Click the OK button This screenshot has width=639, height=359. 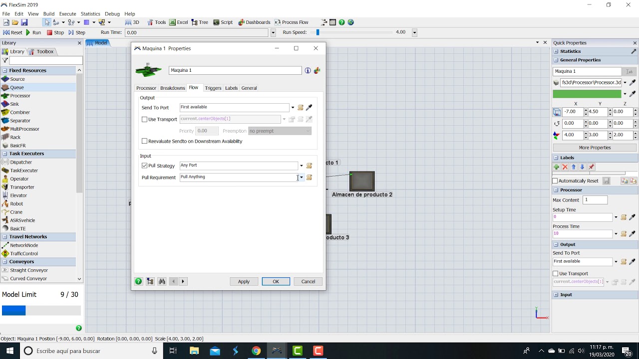pyautogui.click(x=276, y=281)
